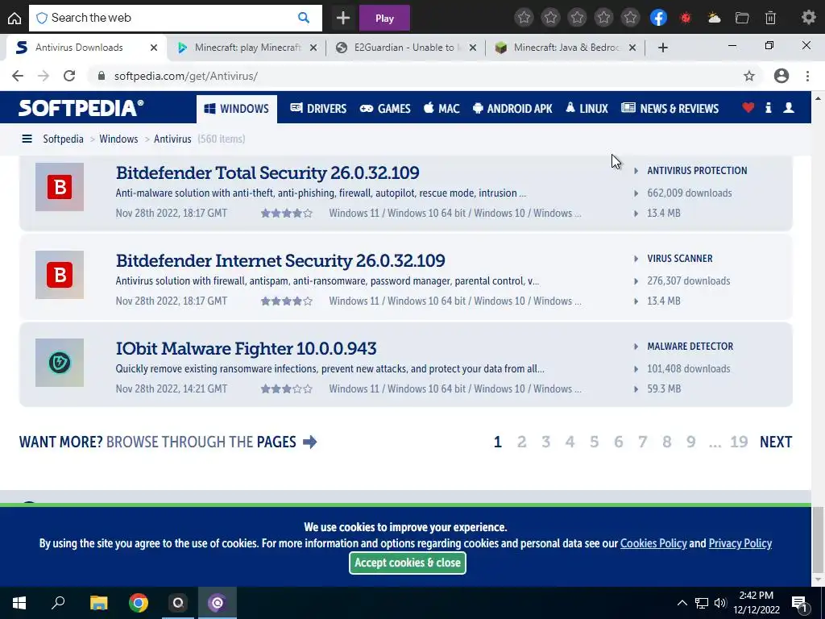Click the red bug icon in top bar

pyautogui.click(x=686, y=18)
